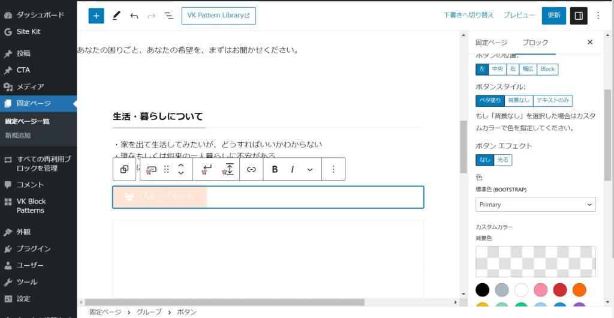Move block down with the down chevron
The height and width of the screenshot is (318, 614).
click(181, 173)
